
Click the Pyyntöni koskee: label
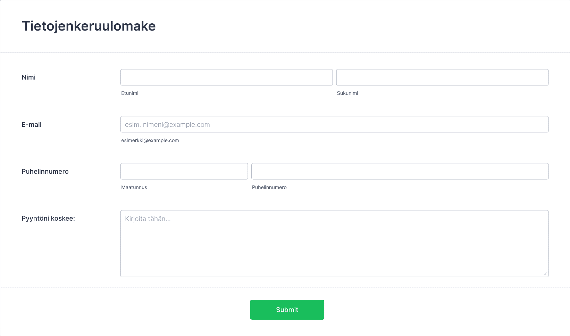click(48, 219)
